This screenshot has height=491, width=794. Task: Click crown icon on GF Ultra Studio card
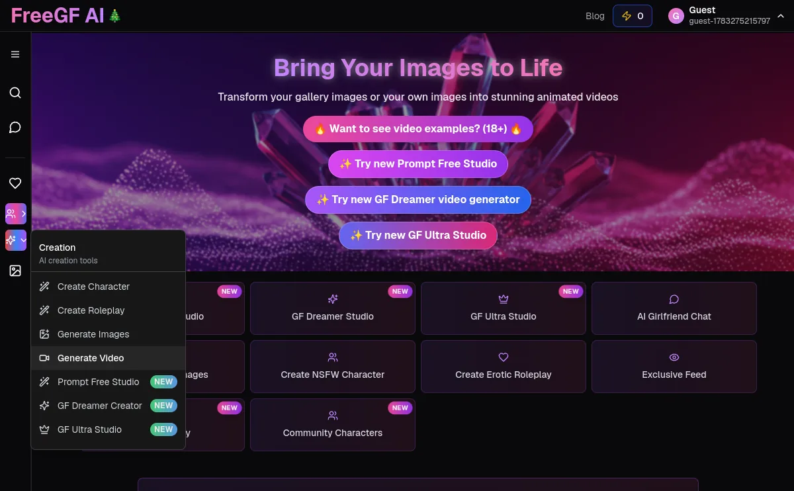click(x=504, y=299)
